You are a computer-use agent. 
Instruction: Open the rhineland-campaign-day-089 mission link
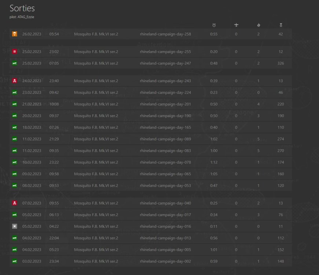165,139
